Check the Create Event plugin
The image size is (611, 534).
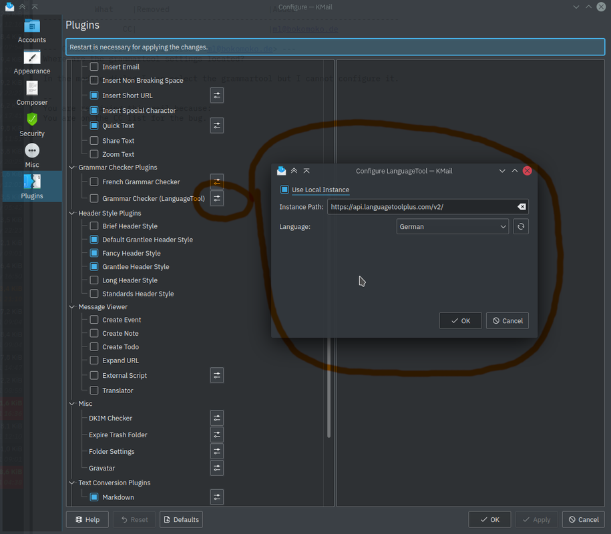pos(94,320)
